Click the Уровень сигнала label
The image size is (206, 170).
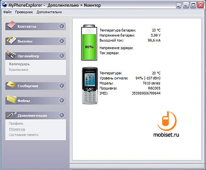coord(114,78)
